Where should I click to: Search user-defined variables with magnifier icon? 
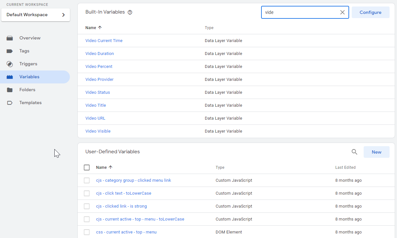(x=354, y=152)
